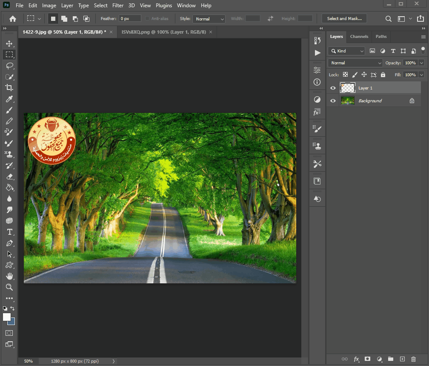Open the Filter menu
Image resolution: width=429 pixels, height=366 pixels.
[118, 6]
